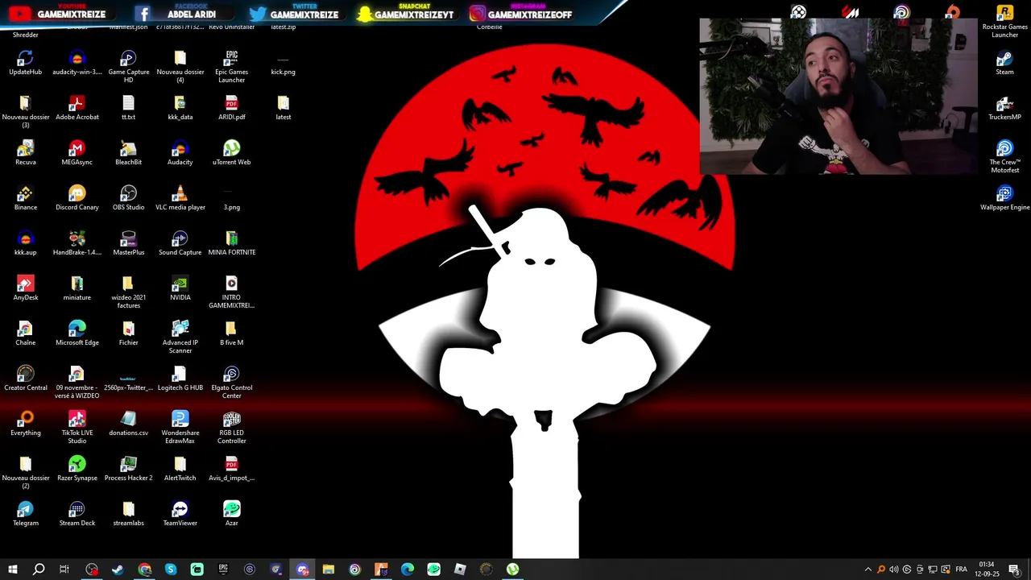
Task: Switch the FRA input language indicator
Action: pyautogui.click(x=961, y=570)
